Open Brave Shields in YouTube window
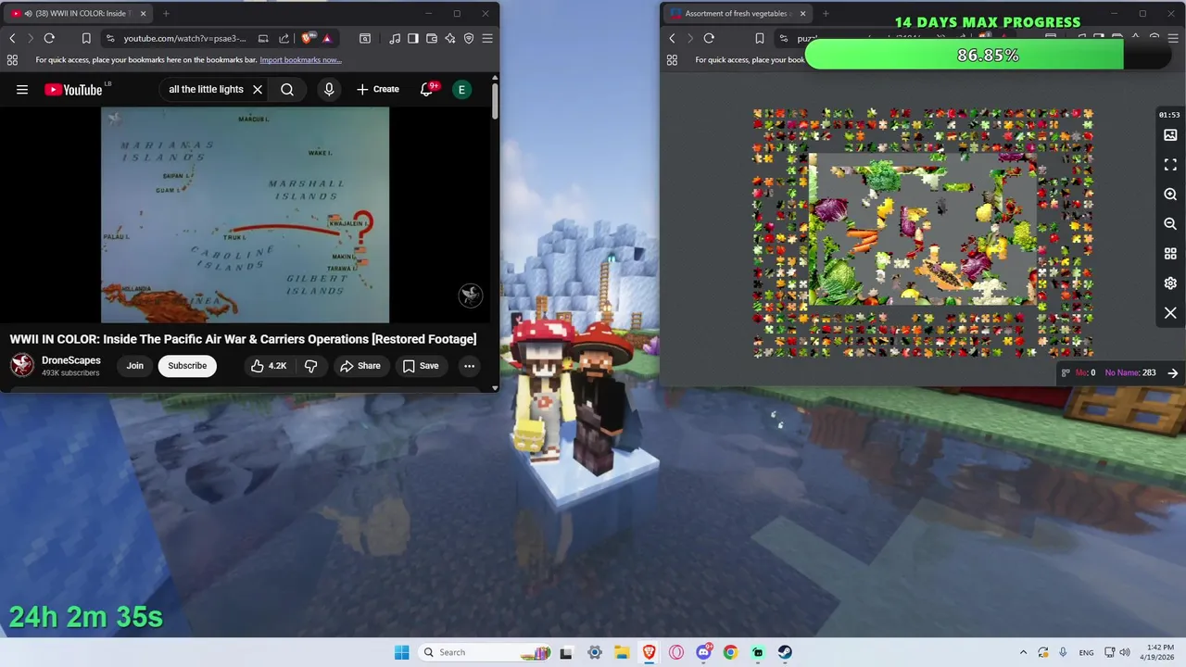1186x667 pixels. tap(308, 38)
